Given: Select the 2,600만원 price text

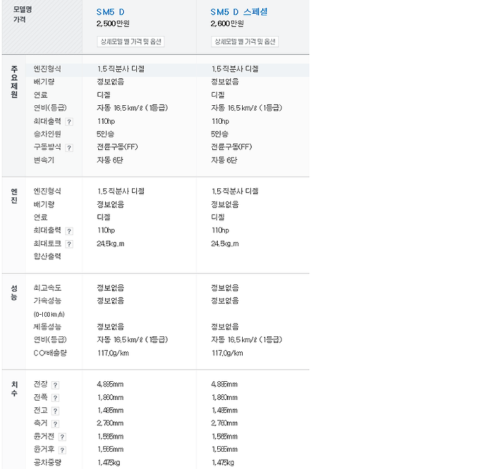Looking at the screenshot, I should click(227, 24).
